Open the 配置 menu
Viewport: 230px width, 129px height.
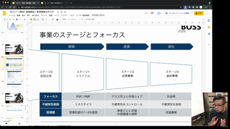tap(51, 15)
